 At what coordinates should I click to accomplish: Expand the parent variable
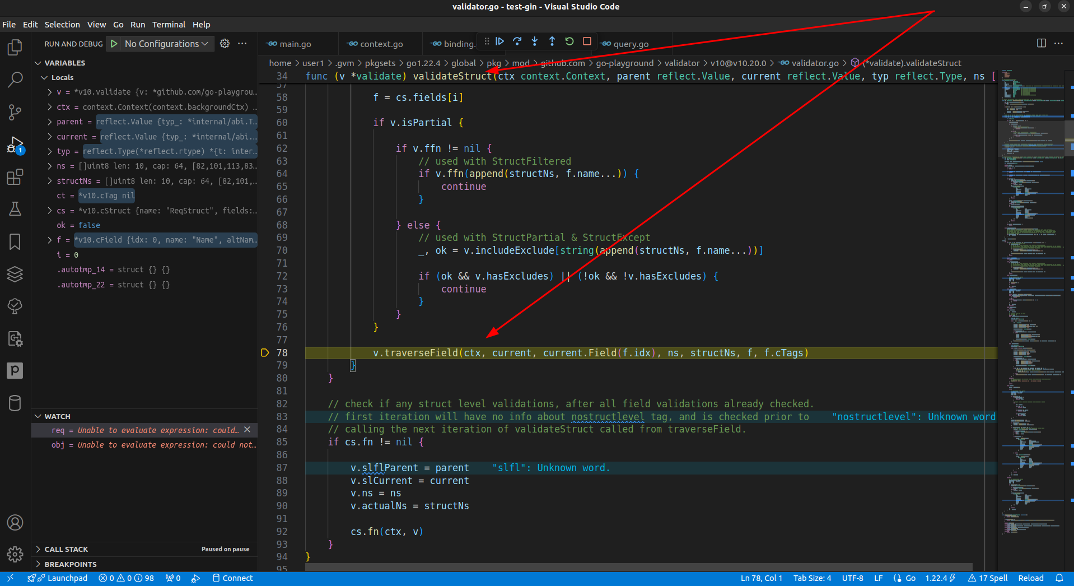[x=50, y=122]
